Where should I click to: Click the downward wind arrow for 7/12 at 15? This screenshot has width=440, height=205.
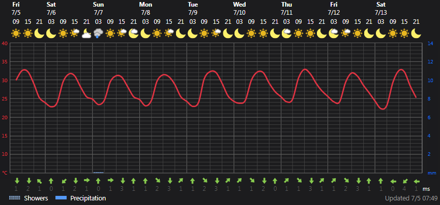click(x=358, y=181)
